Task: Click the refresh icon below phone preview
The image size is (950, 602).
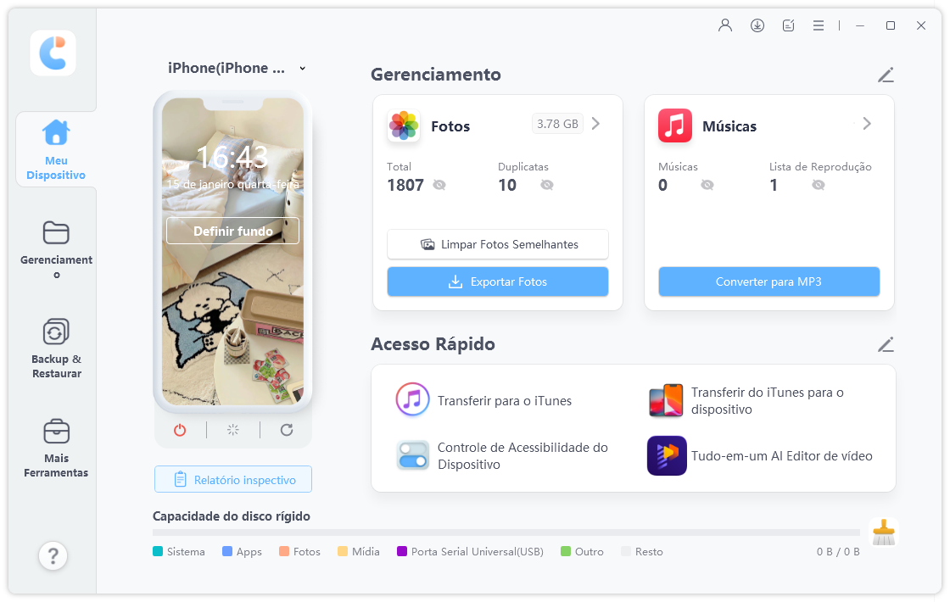Action: click(x=287, y=430)
